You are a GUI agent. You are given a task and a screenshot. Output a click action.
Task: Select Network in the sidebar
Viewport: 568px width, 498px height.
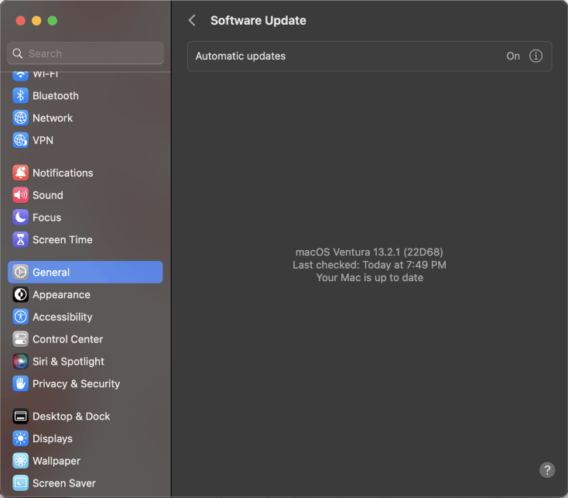point(53,118)
